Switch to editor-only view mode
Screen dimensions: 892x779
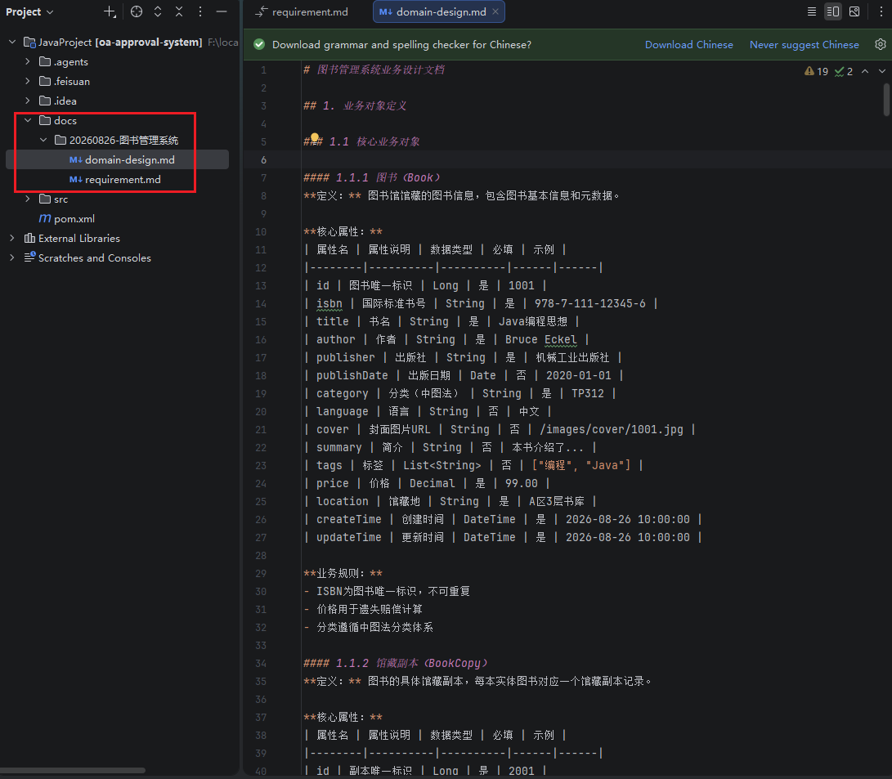coord(812,12)
